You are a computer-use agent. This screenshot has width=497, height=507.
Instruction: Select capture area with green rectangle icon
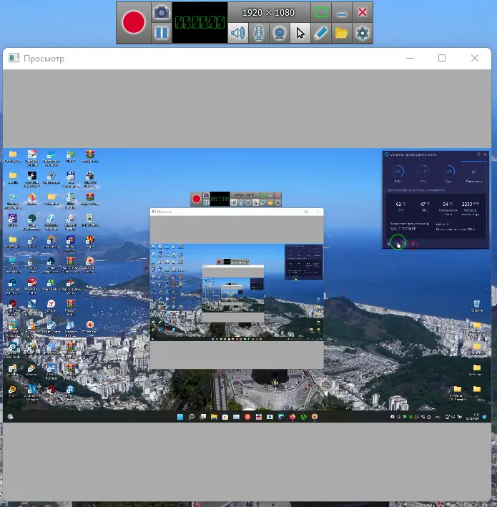[x=321, y=13]
